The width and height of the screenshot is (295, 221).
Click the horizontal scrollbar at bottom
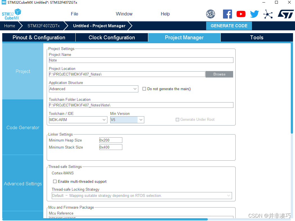click(105, 219)
